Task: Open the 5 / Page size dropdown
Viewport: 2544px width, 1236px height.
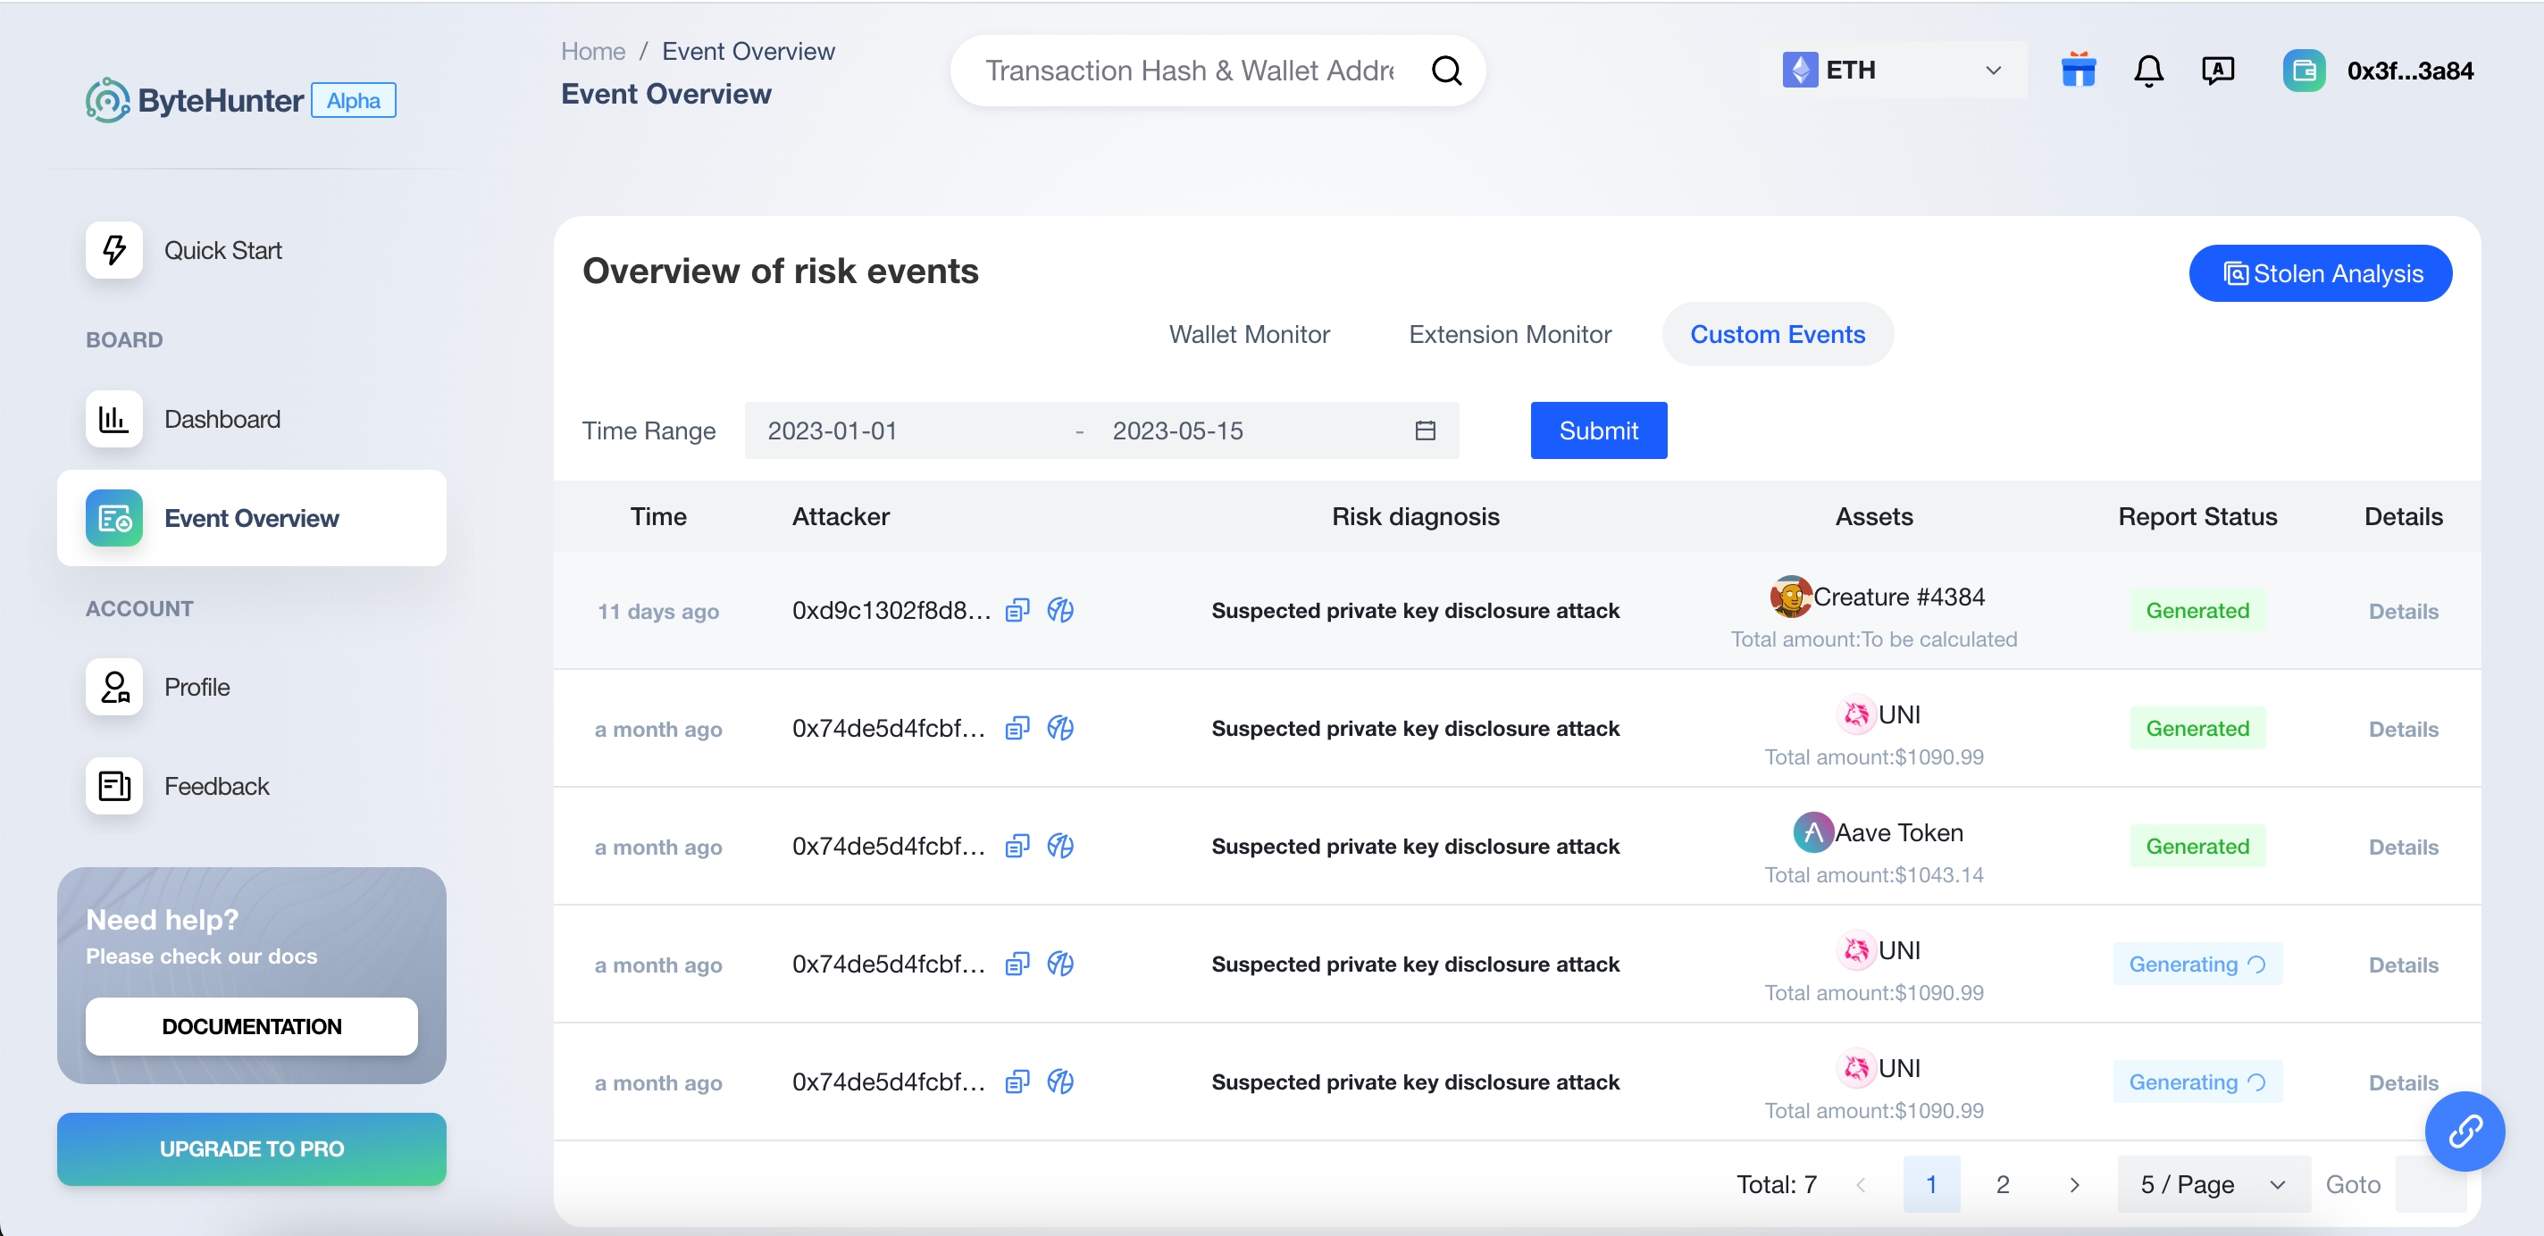Action: (x=2213, y=1185)
